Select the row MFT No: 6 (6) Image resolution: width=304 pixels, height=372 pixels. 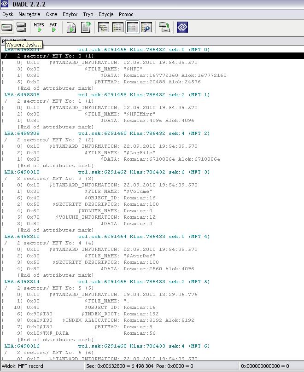click(x=152, y=353)
